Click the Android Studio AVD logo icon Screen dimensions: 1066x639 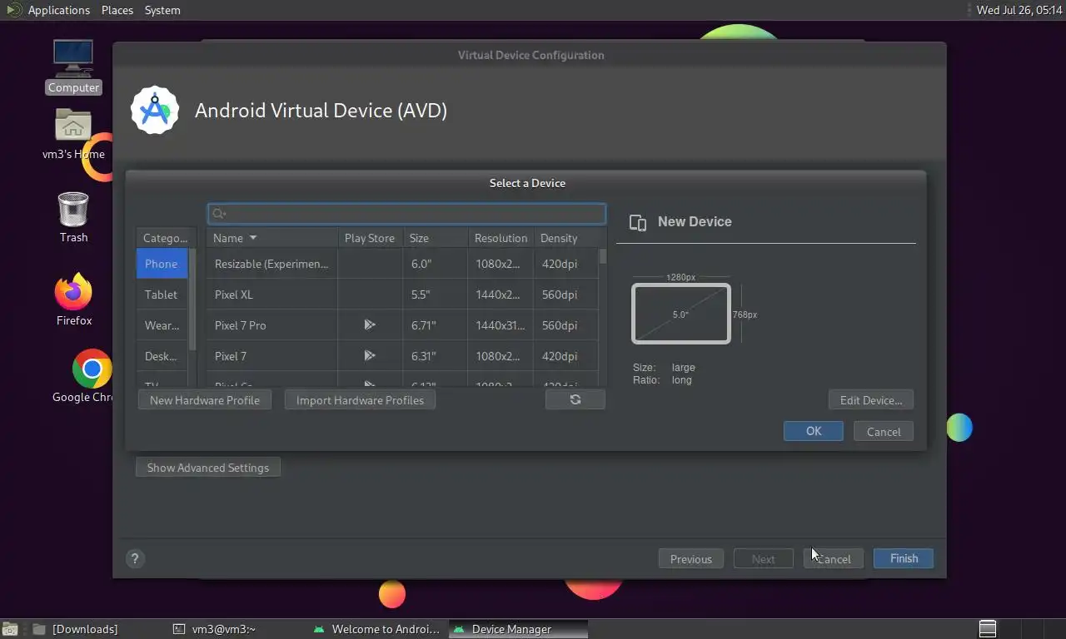pyautogui.click(x=155, y=110)
